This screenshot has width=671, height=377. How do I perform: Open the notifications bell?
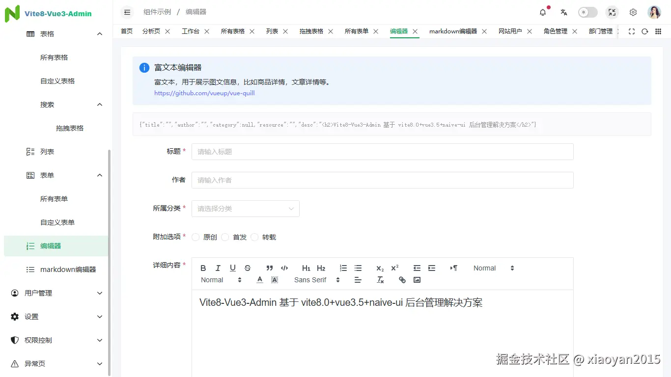click(x=543, y=12)
